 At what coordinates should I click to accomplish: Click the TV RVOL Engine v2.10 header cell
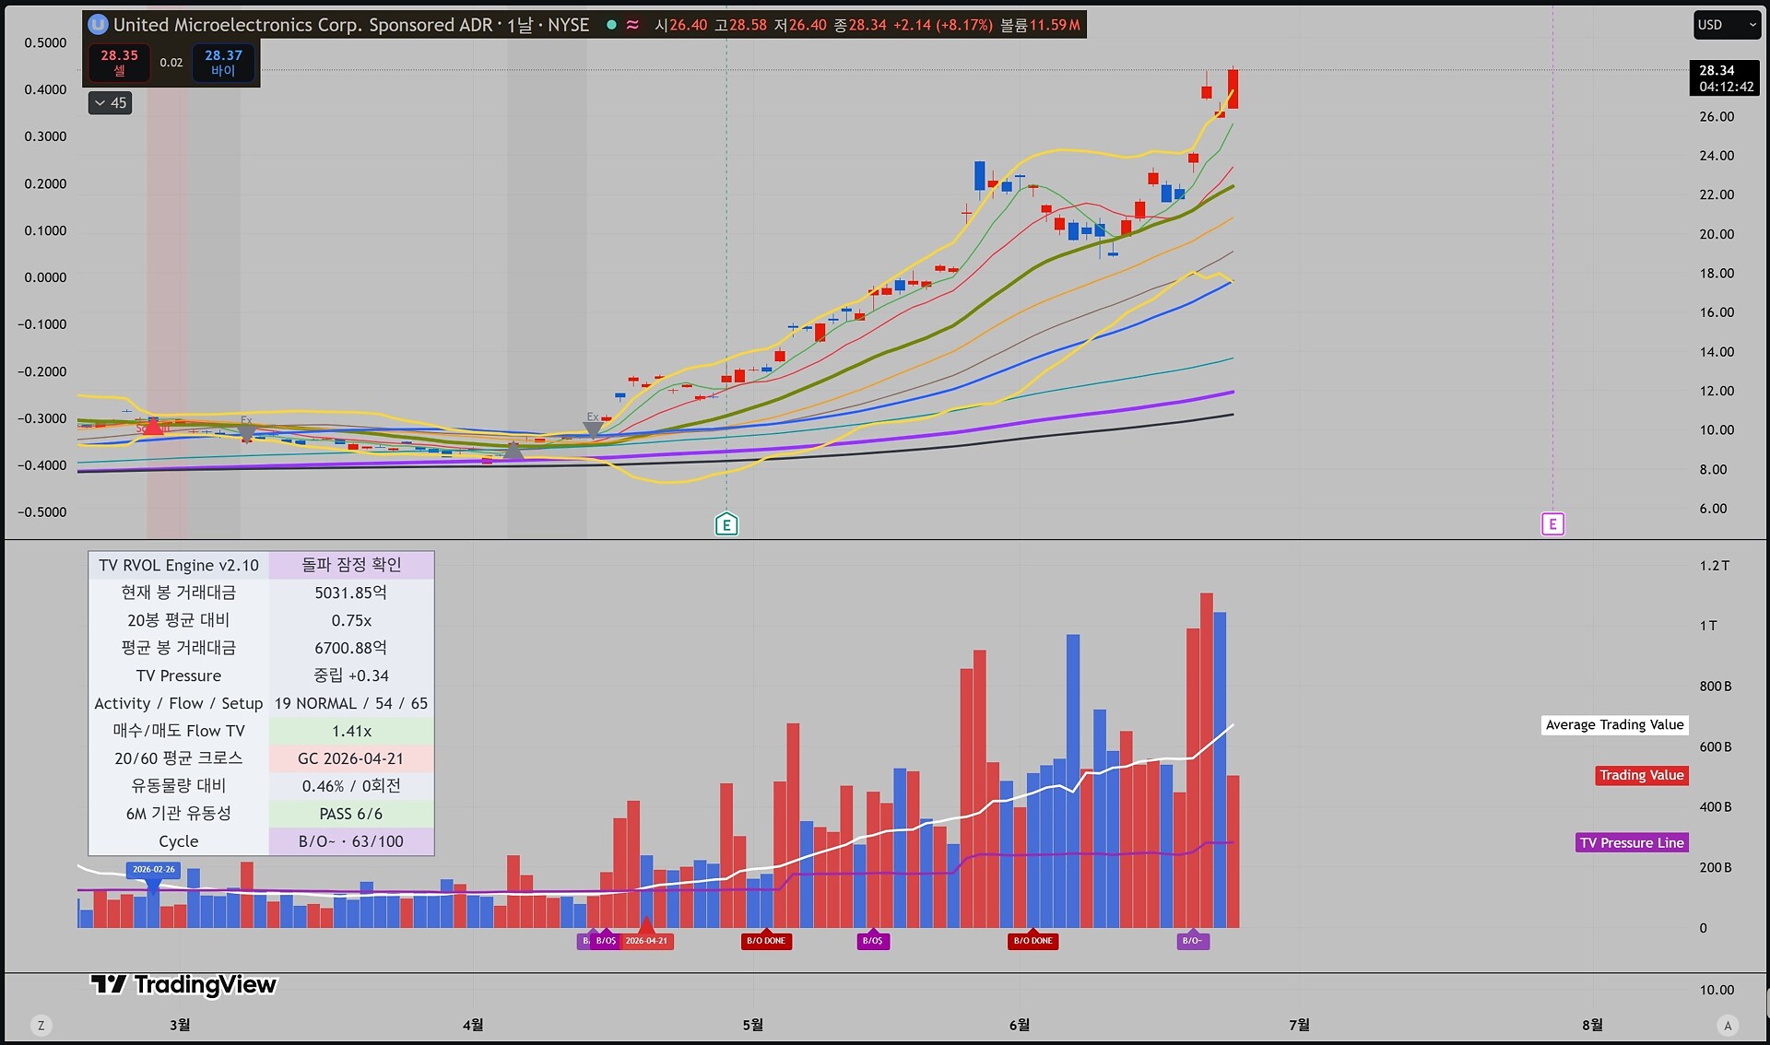179,565
